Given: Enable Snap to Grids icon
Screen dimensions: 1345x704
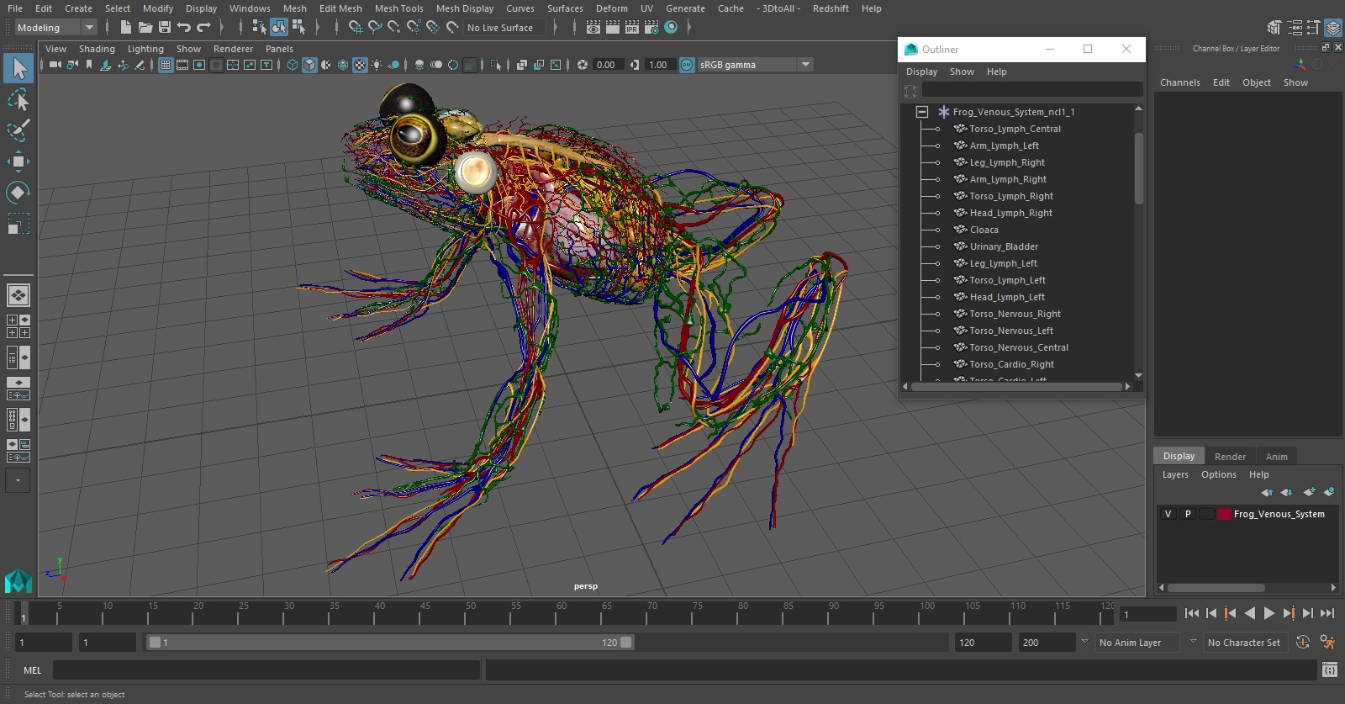Looking at the screenshot, I should (x=355, y=27).
